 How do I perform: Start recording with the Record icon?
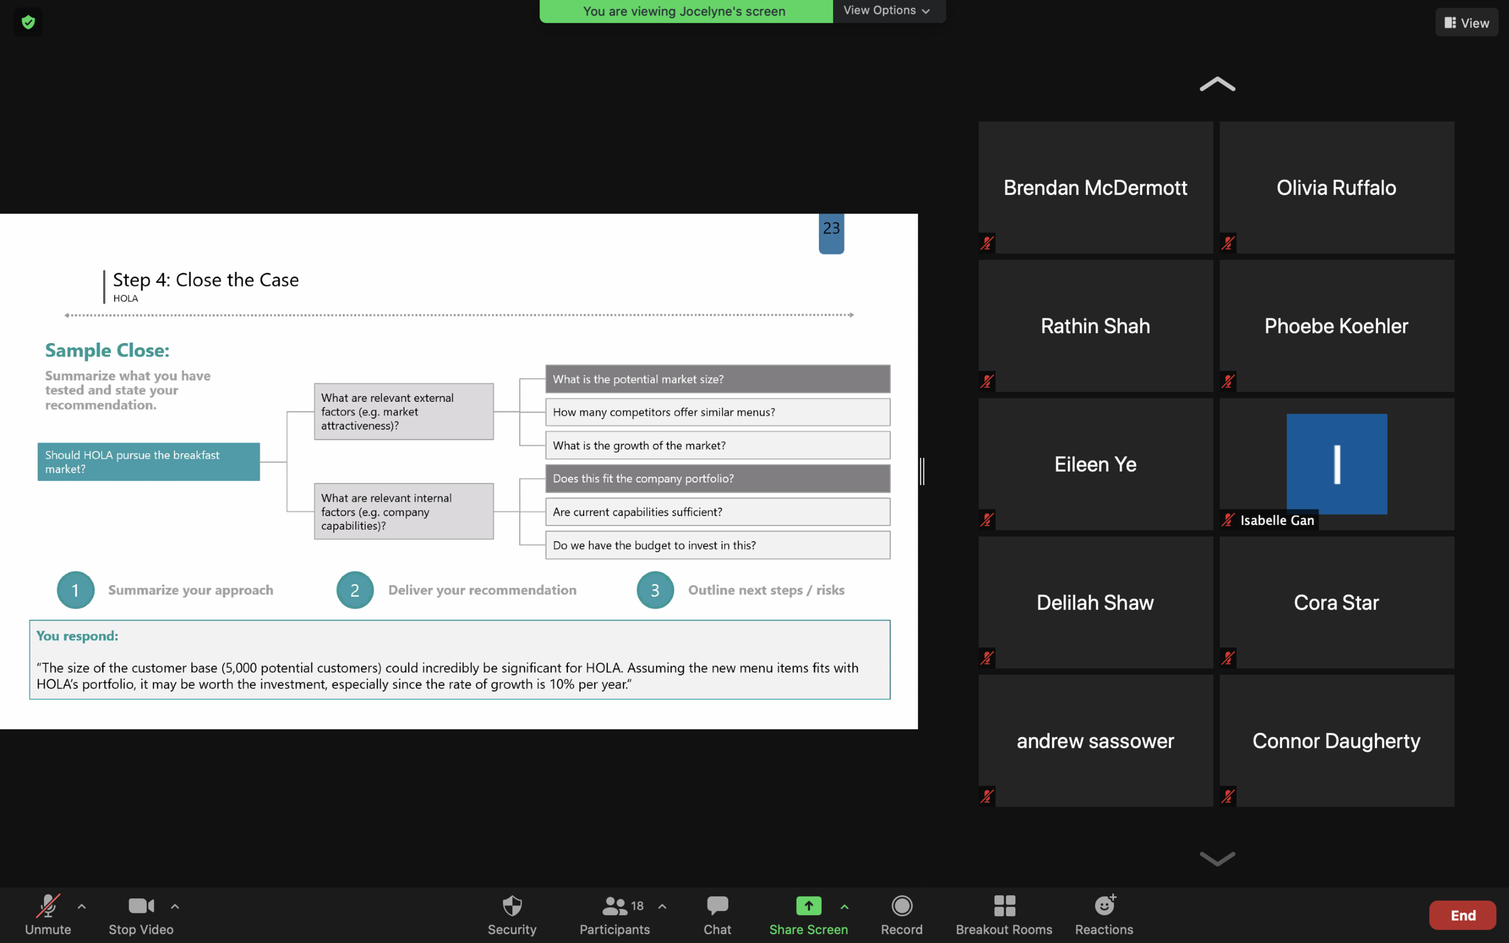click(901, 905)
